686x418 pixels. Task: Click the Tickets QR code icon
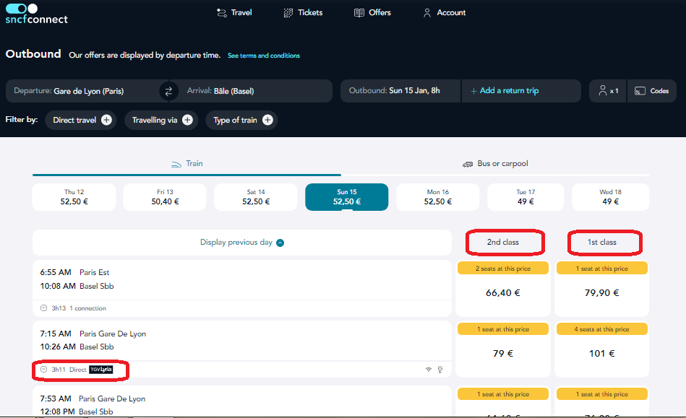tap(288, 13)
